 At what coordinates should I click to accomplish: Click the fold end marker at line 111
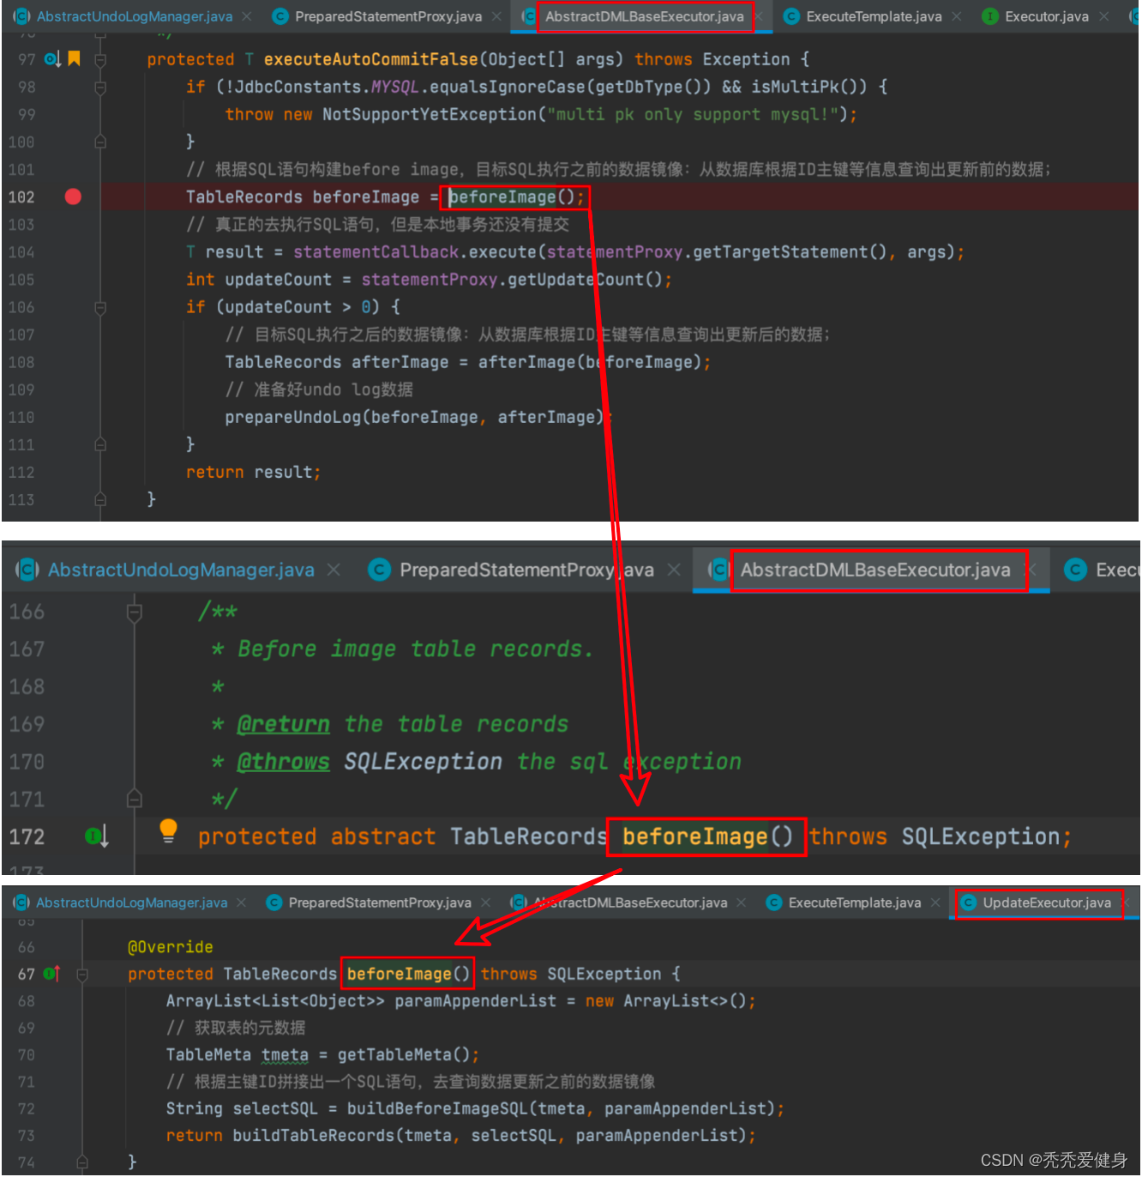coord(100,444)
